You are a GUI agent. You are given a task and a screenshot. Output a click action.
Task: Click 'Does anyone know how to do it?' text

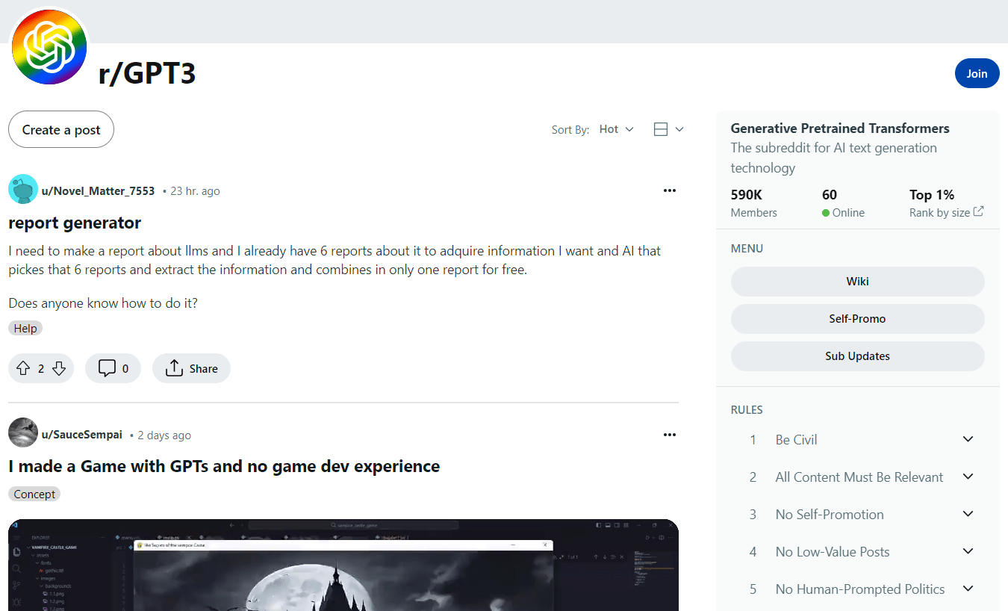(x=103, y=303)
